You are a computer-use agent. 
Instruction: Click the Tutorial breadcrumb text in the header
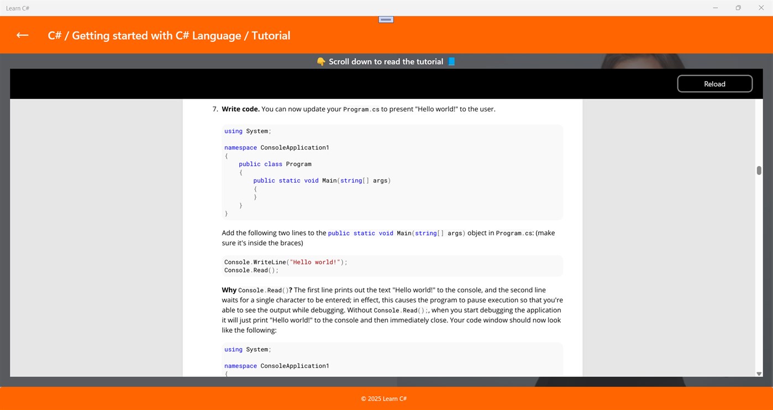(270, 35)
